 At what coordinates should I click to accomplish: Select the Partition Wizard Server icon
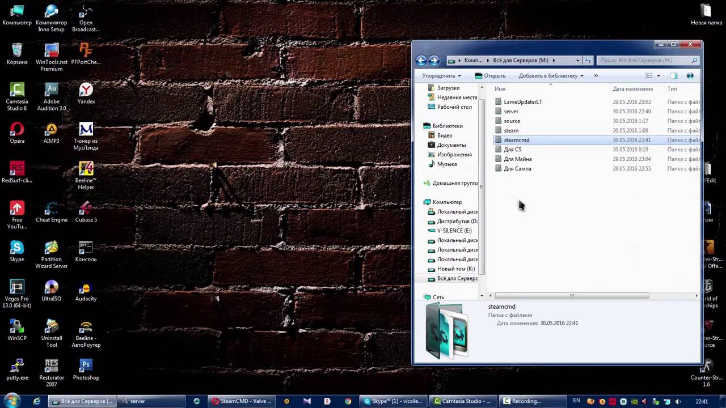click(52, 254)
